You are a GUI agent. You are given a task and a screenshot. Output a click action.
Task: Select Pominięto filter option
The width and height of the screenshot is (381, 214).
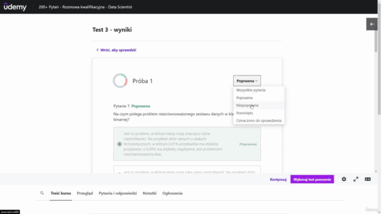coord(245,113)
